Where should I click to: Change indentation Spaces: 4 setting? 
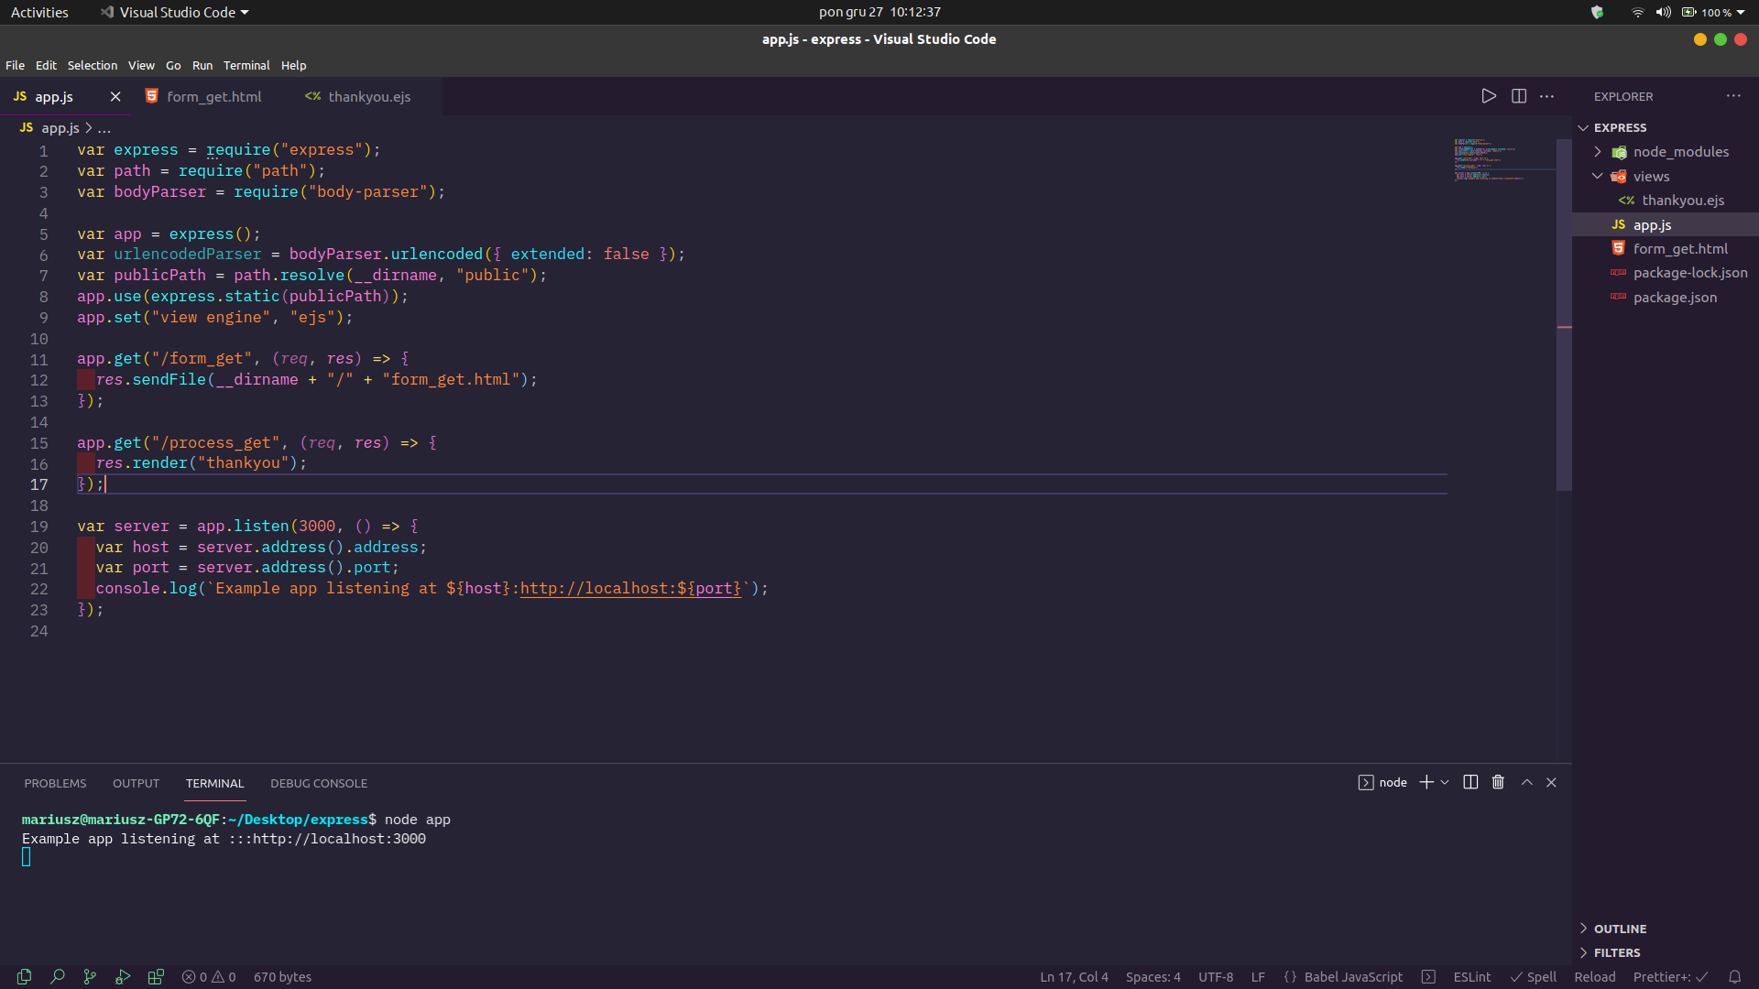click(1153, 977)
